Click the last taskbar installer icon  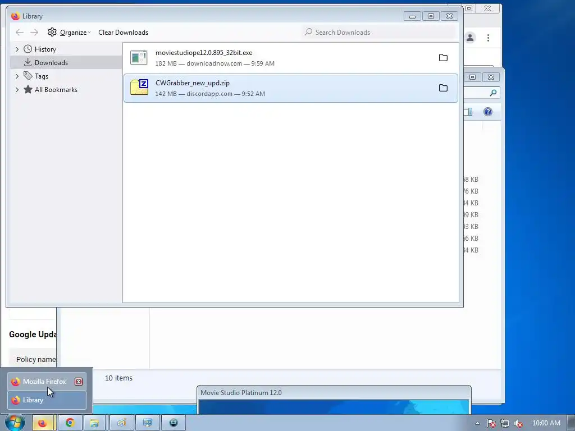click(x=174, y=423)
